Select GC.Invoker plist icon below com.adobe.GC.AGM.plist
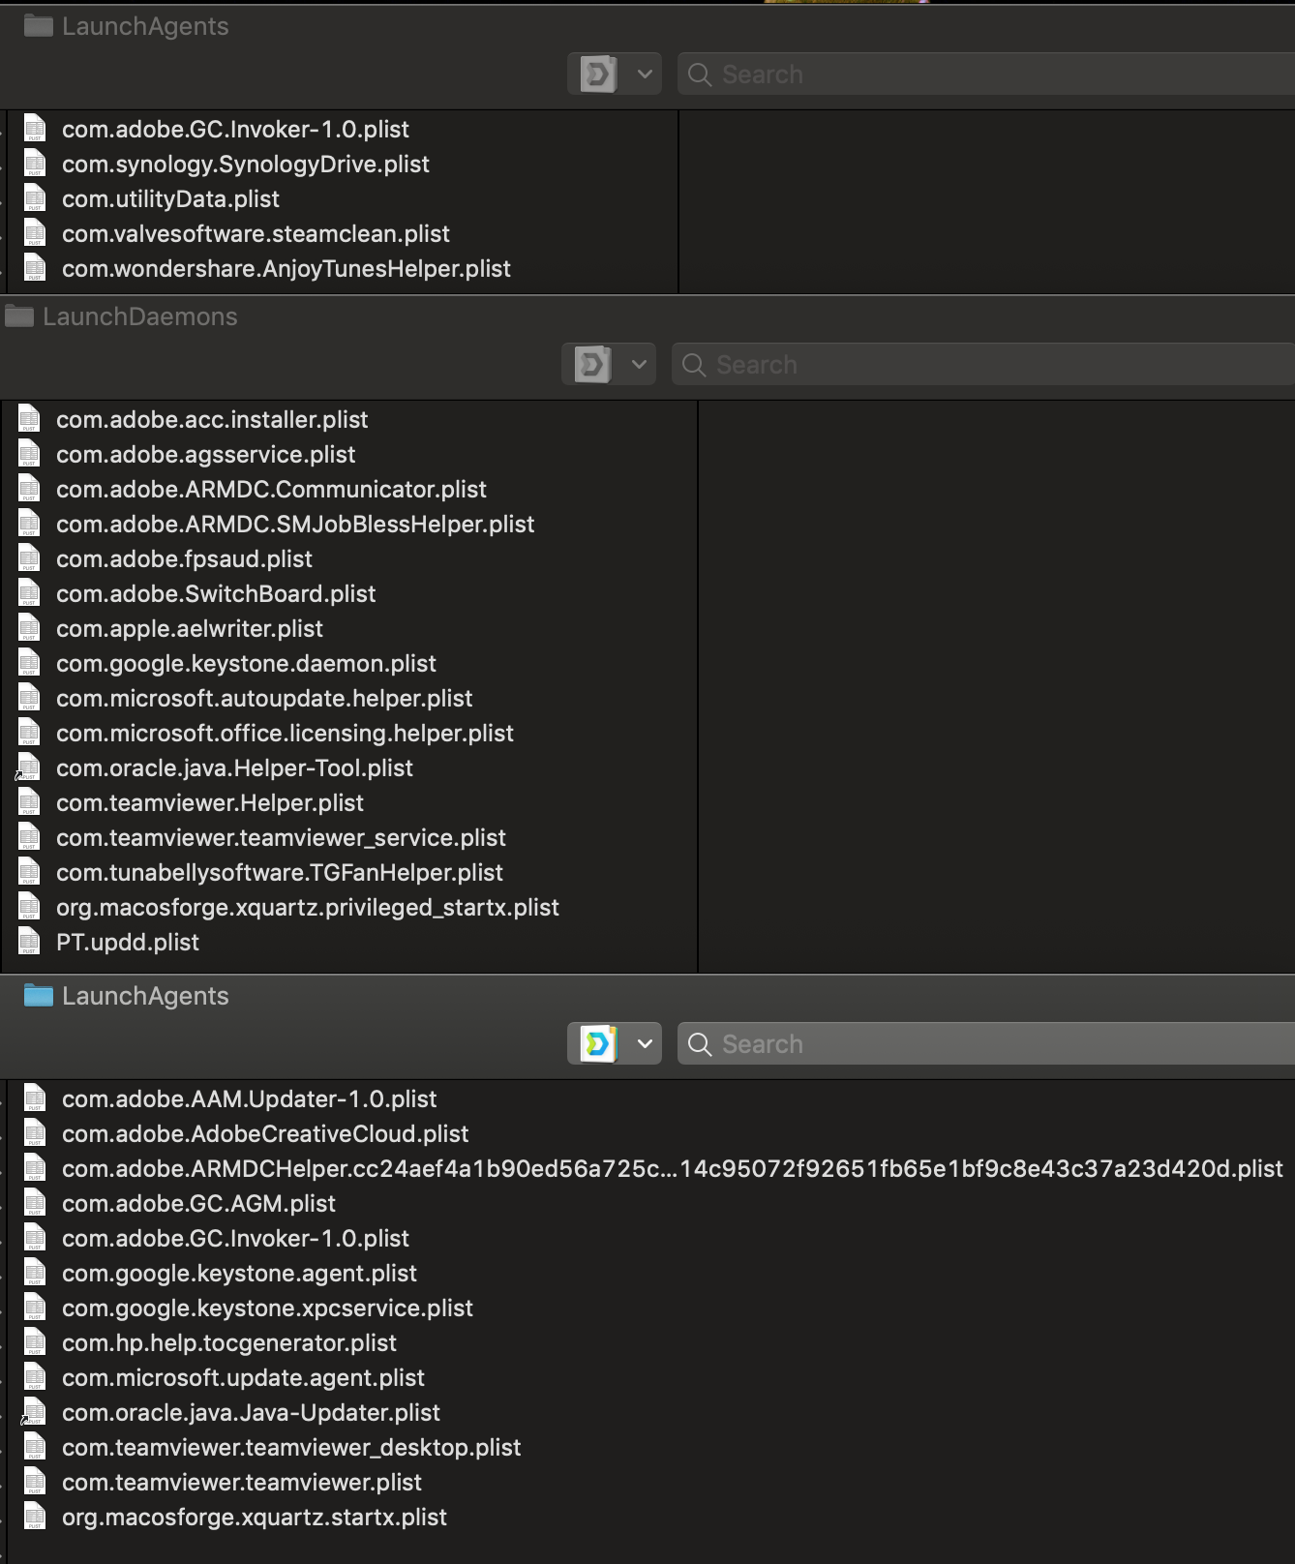Image resolution: width=1295 pixels, height=1564 pixels. (35, 1238)
